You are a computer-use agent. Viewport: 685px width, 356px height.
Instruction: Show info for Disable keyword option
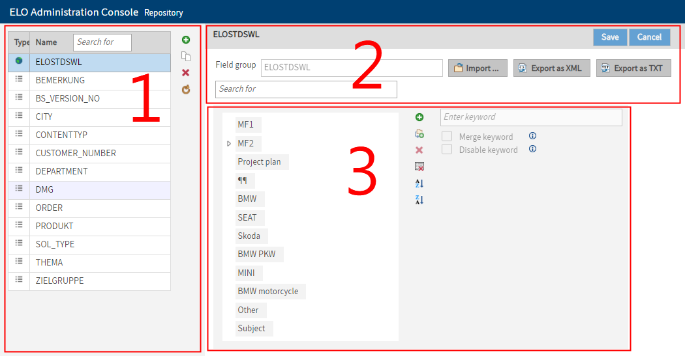[x=532, y=149]
